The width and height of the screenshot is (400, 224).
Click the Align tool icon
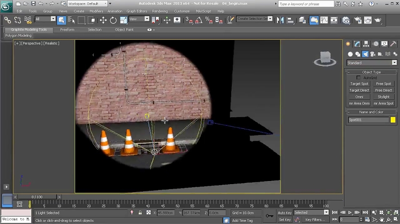click(290, 20)
